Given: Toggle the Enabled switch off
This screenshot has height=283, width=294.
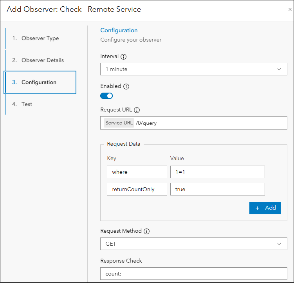Looking at the screenshot, I should 106,96.
